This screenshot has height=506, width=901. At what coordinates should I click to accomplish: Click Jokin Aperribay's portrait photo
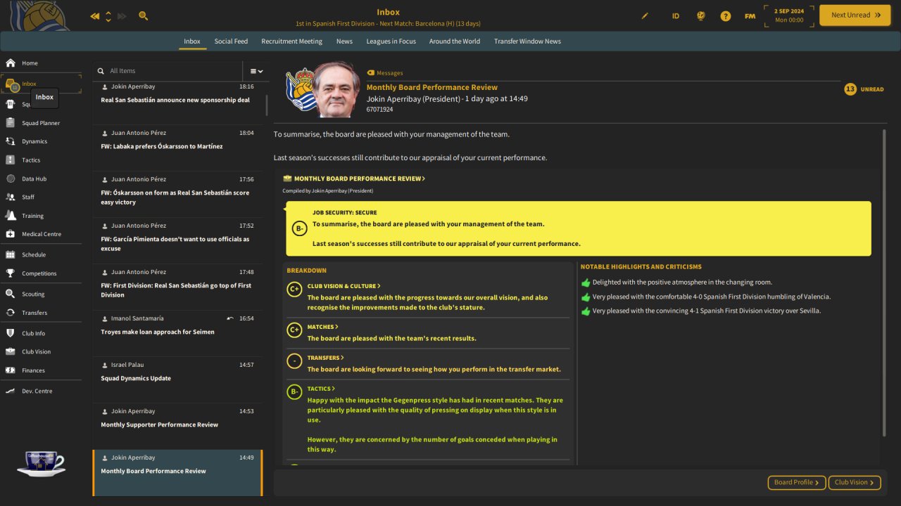coord(336,90)
